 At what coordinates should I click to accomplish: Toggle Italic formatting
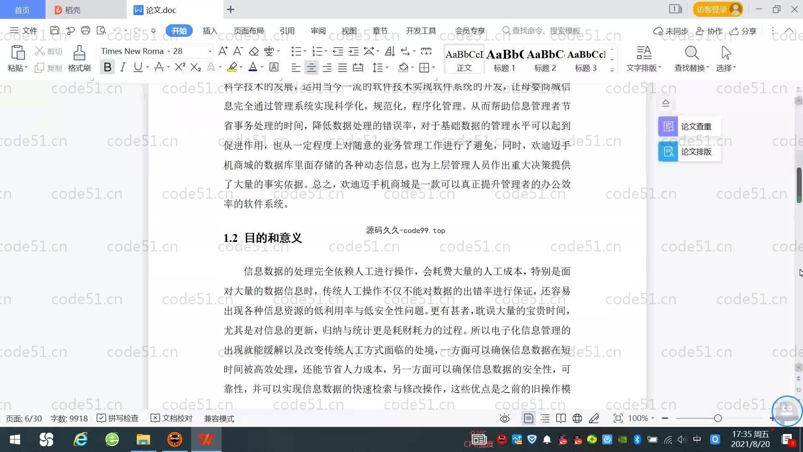click(x=123, y=67)
